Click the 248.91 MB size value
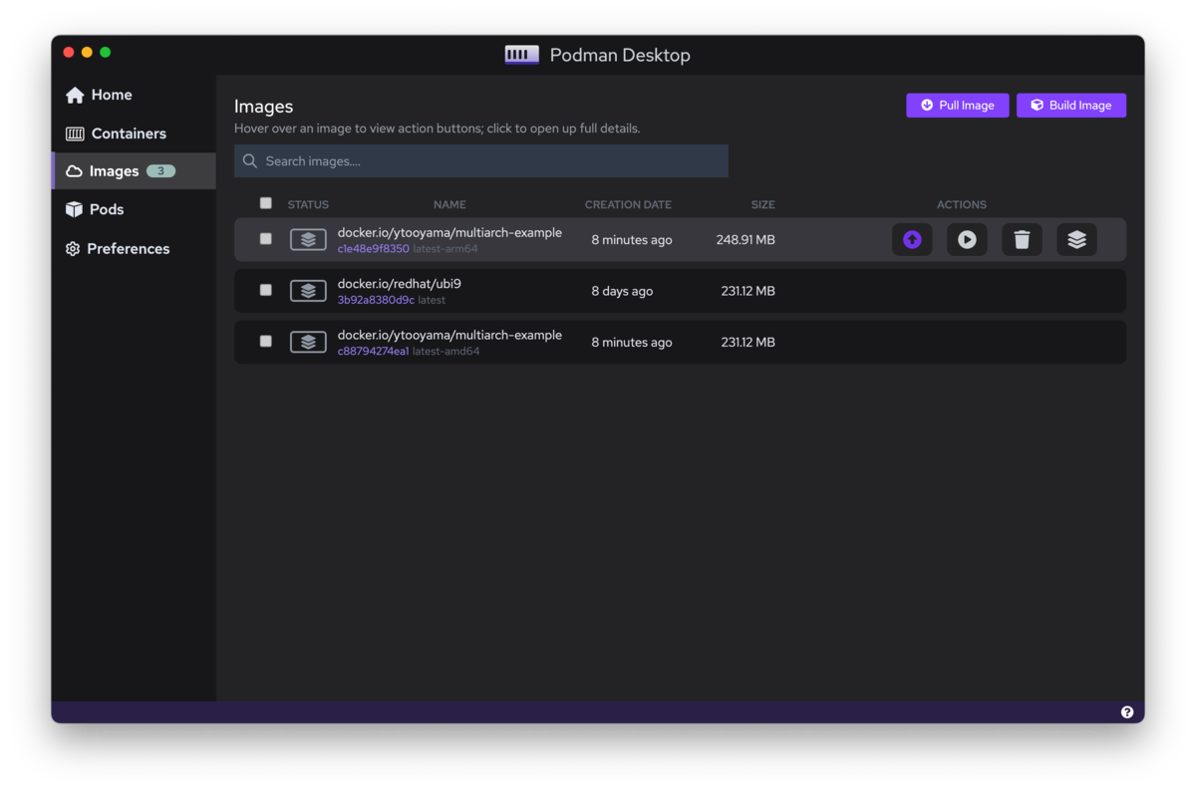 [x=746, y=240]
